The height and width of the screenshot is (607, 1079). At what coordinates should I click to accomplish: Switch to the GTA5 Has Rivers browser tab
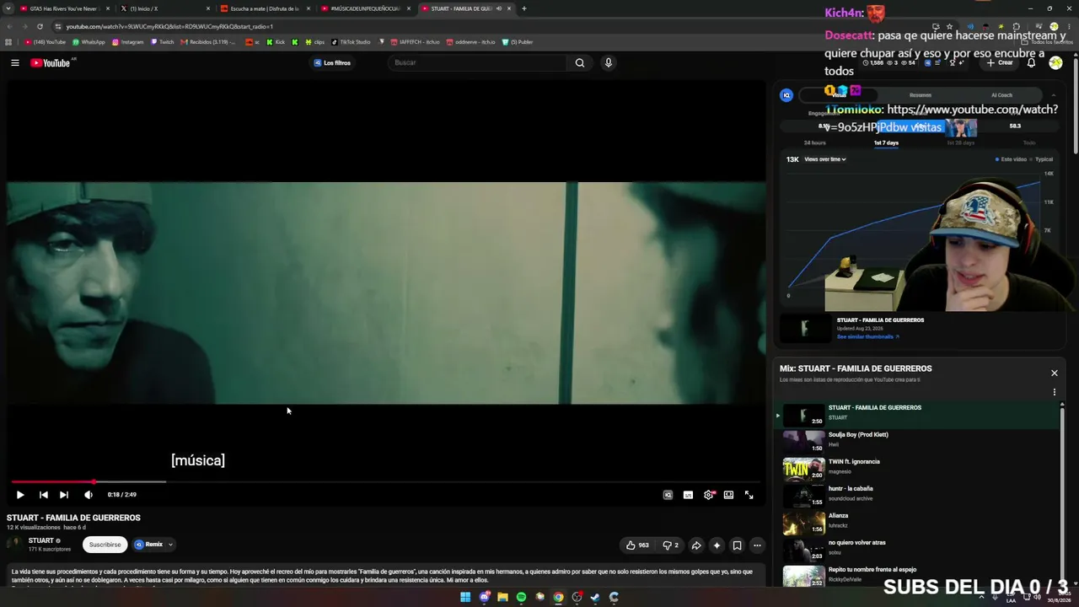(x=64, y=8)
